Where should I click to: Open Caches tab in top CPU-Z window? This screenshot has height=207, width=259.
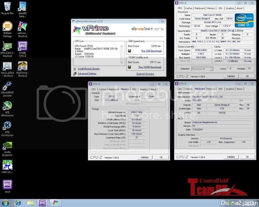[189, 8]
